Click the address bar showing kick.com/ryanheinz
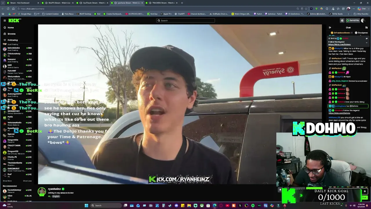The height and width of the screenshot is (209, 371). coord(157,9)
